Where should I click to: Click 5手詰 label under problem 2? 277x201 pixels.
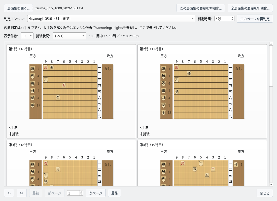pyautogui.click(x=144, y=128)
